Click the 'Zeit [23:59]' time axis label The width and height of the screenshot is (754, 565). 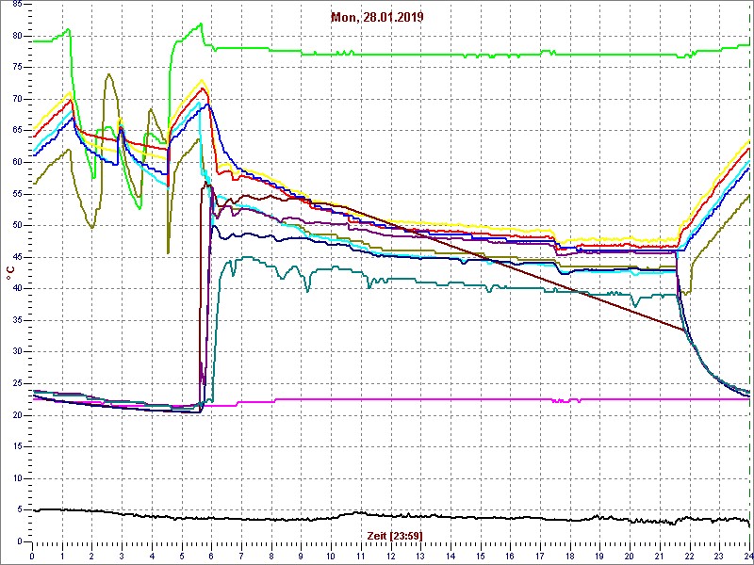(394, 535)
